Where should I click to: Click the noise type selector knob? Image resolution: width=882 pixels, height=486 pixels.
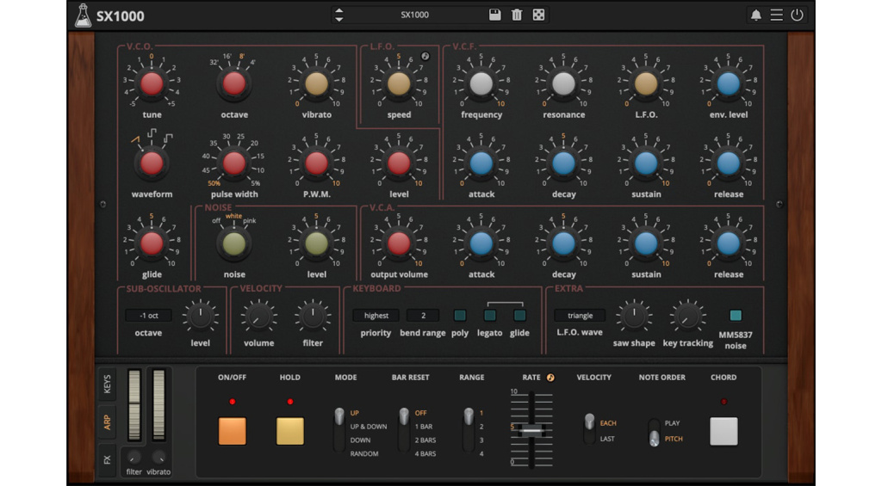(234, 243)
